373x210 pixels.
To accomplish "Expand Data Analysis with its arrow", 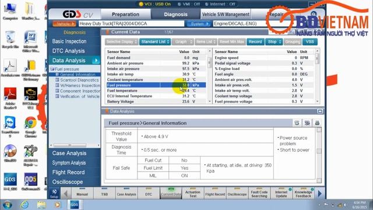I will tap(96, 61).
